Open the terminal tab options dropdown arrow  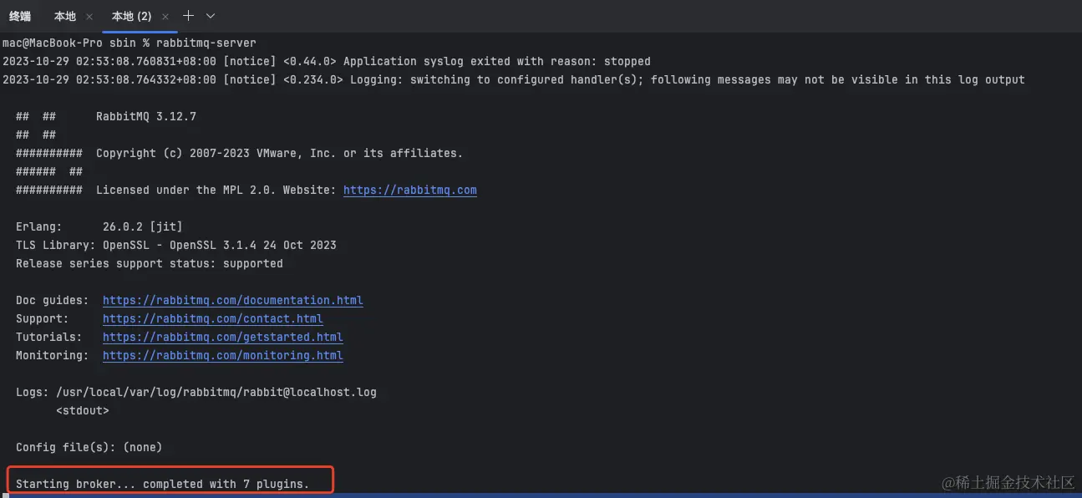210,16
